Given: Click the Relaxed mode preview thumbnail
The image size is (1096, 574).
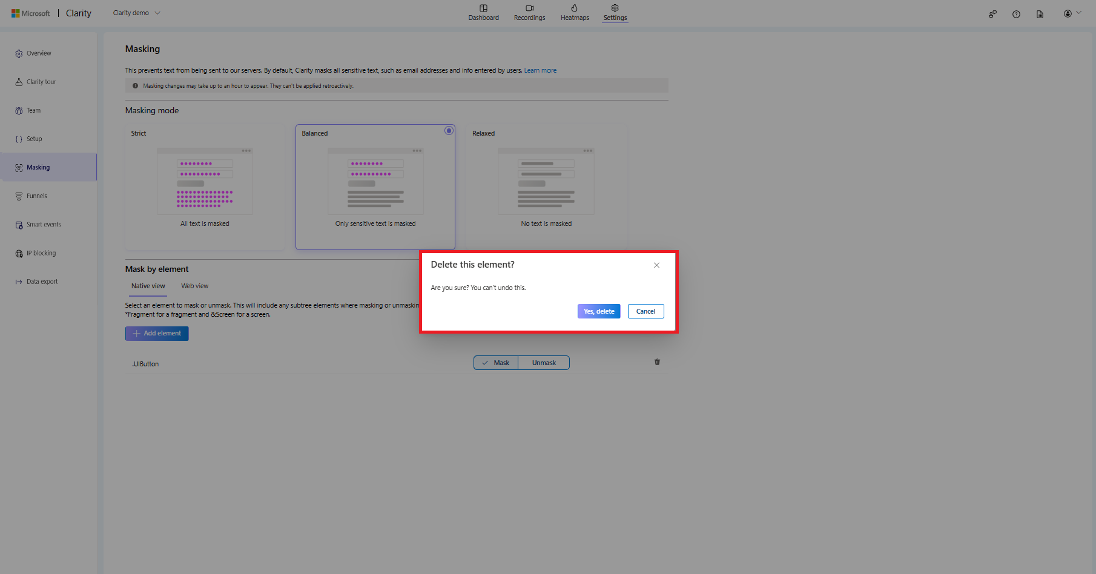Looking at the screenshot, I should click(x=546, y=181).
